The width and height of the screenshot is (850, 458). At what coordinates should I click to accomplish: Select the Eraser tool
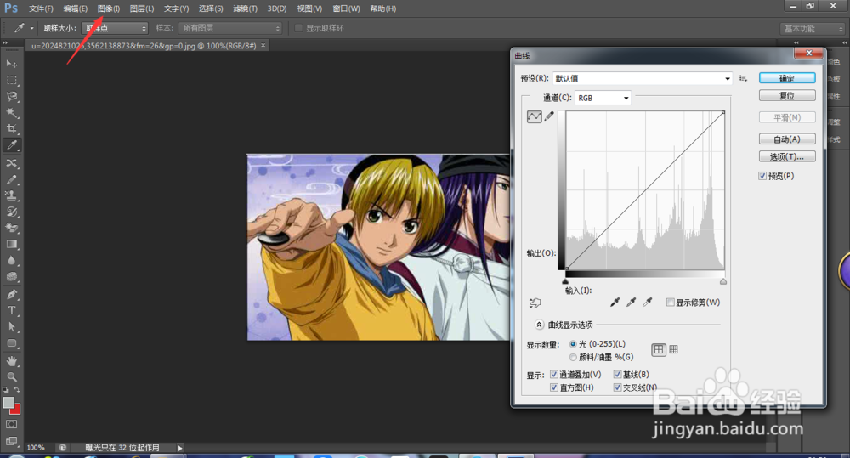[11, 229]
